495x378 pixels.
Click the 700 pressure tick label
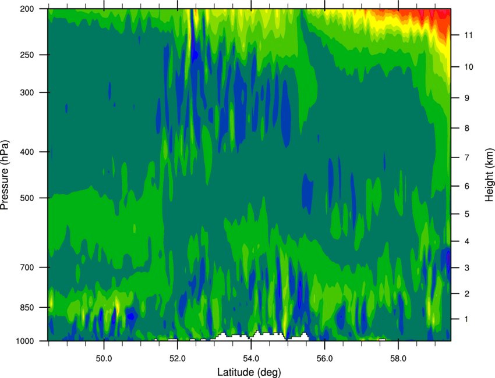(27, 268)
